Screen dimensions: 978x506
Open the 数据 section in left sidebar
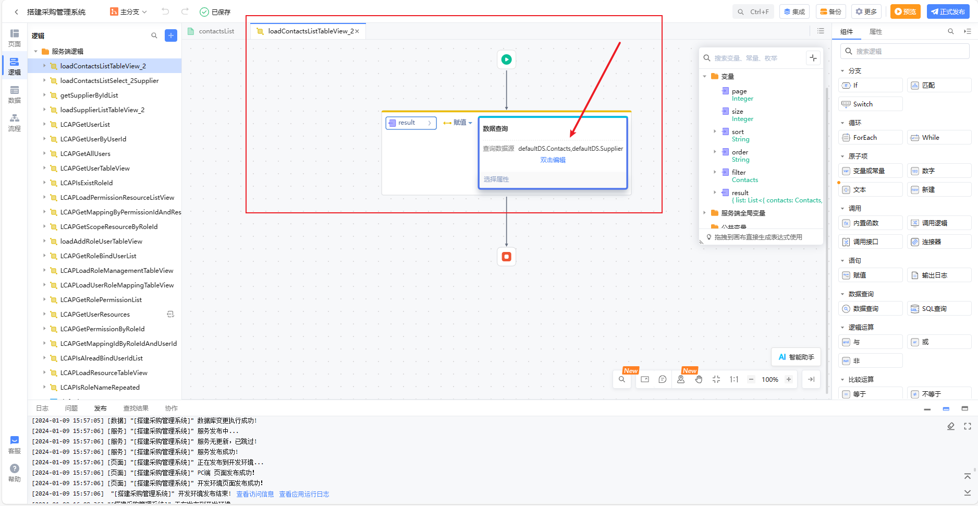point(15,94)
